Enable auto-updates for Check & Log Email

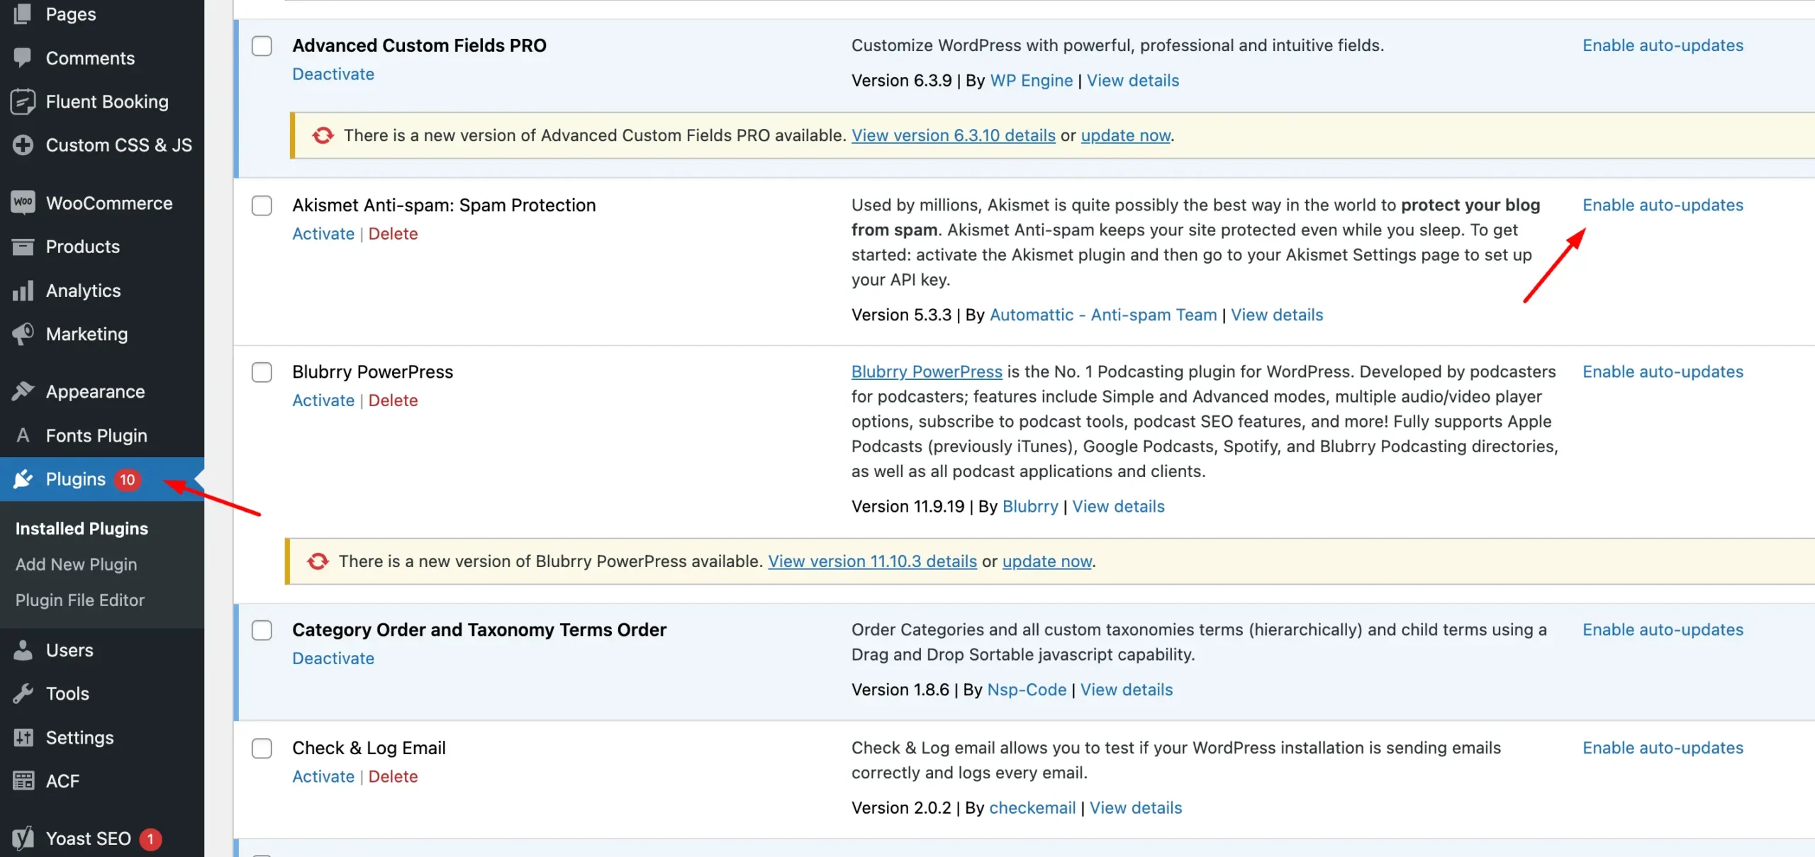(1663, 747)
